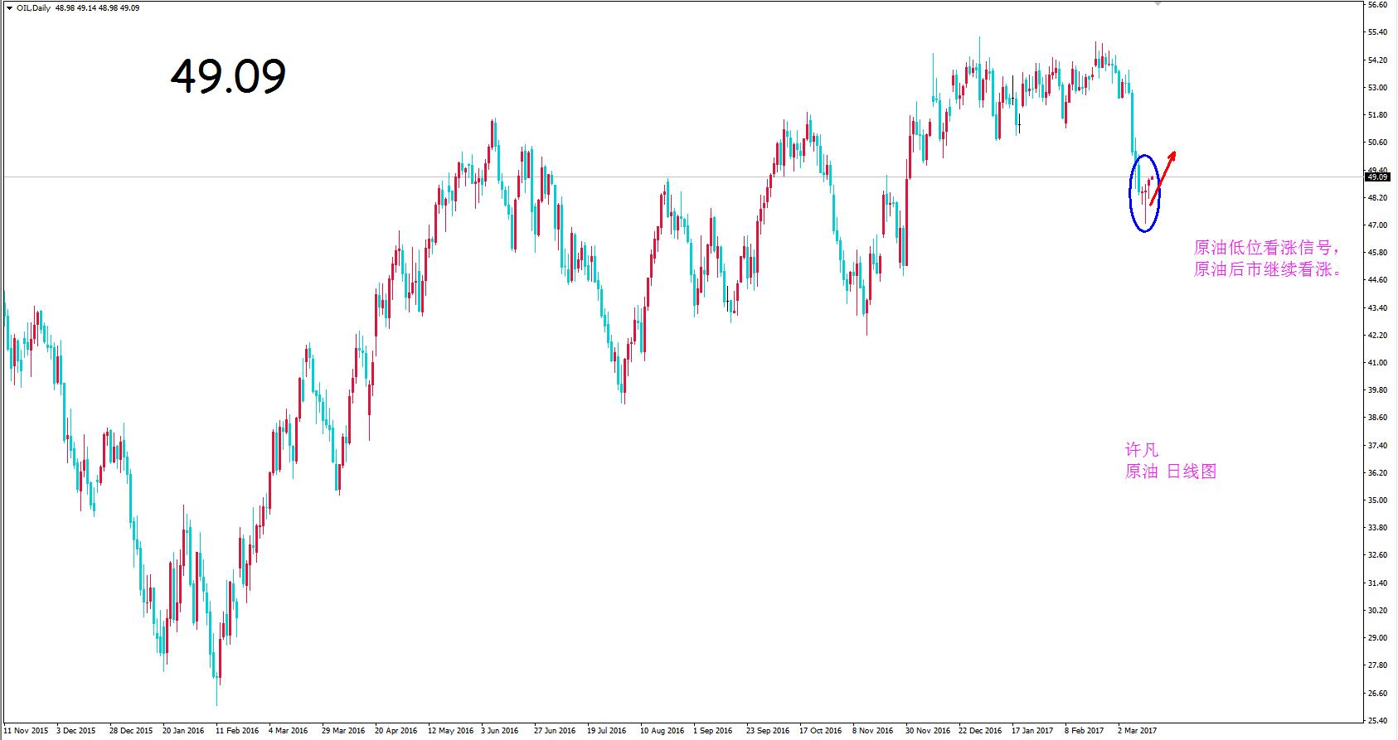Click the 3 Jun 2016 date marker
Viewport: 1398px width, 740px height.
click(499, 731)
